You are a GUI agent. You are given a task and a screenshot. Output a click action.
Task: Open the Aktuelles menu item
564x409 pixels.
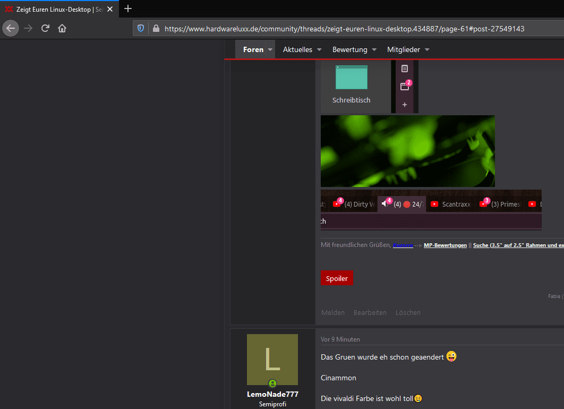tap(297, 49)
